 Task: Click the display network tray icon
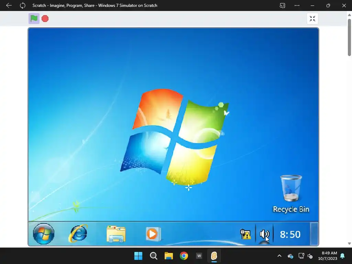tap(301, 256)
